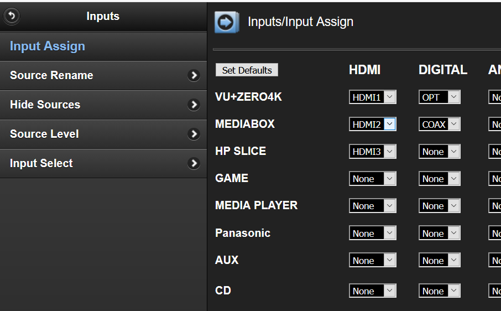The image size is (501, 311).
Task: Click the chevron icon on Source Level
Action: (194, 134)
